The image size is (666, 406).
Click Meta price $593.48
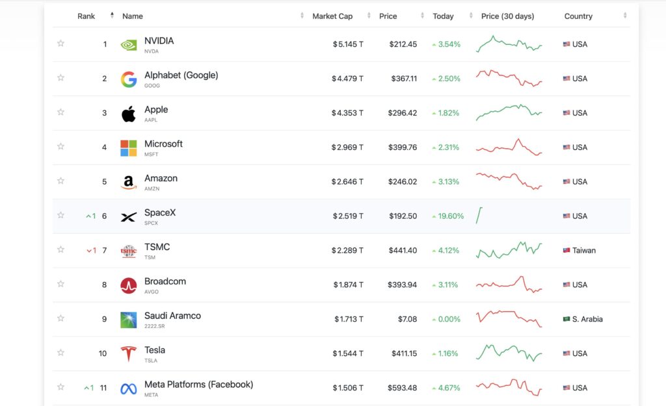tap(402, 388)
